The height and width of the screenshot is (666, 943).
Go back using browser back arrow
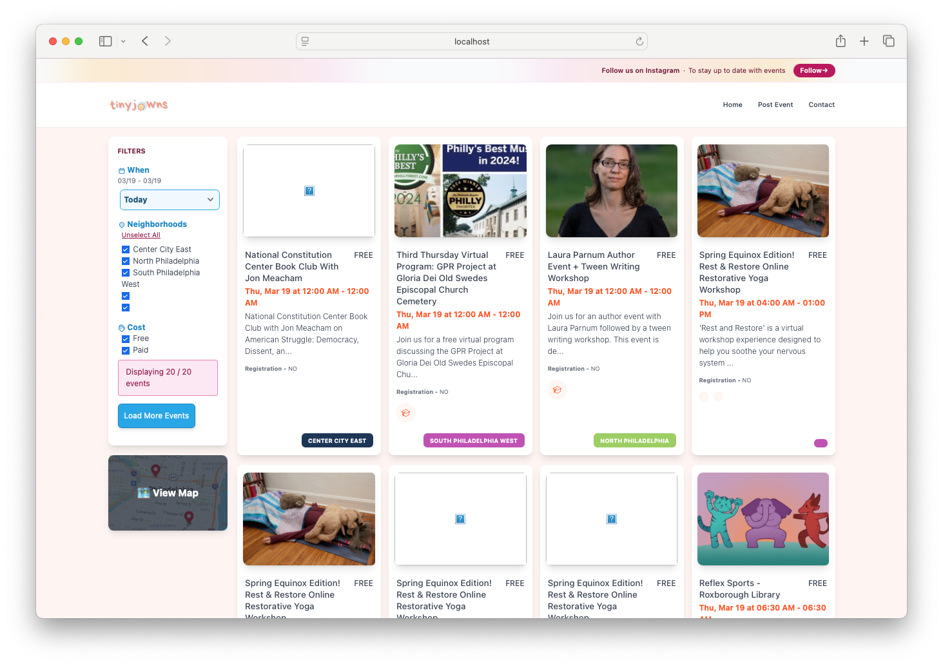tap(145, 41)
